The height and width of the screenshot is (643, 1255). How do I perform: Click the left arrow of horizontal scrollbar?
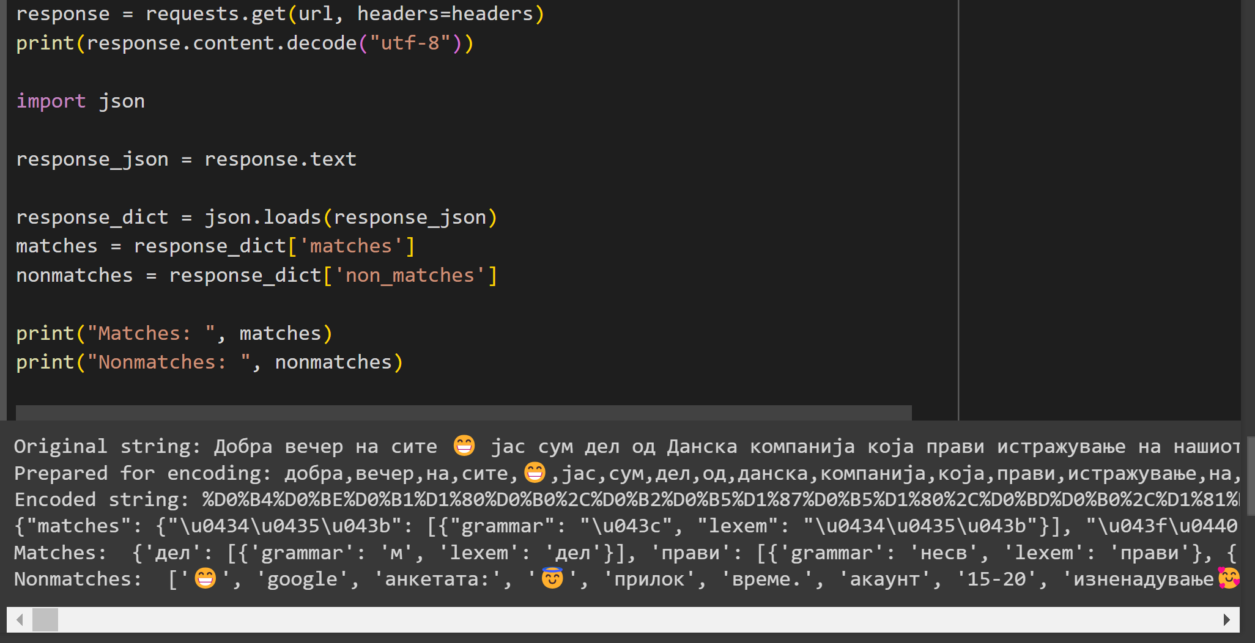[x=20, y=620]
